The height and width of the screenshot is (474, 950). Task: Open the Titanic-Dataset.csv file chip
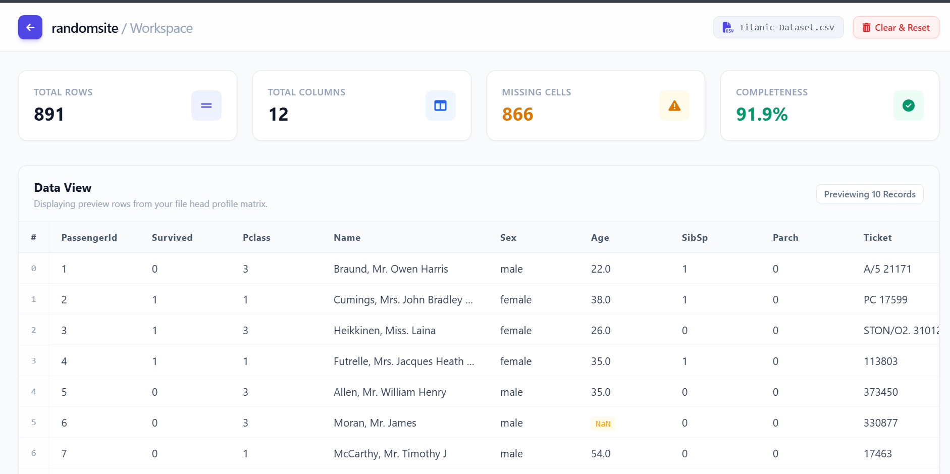click(778, 27)
